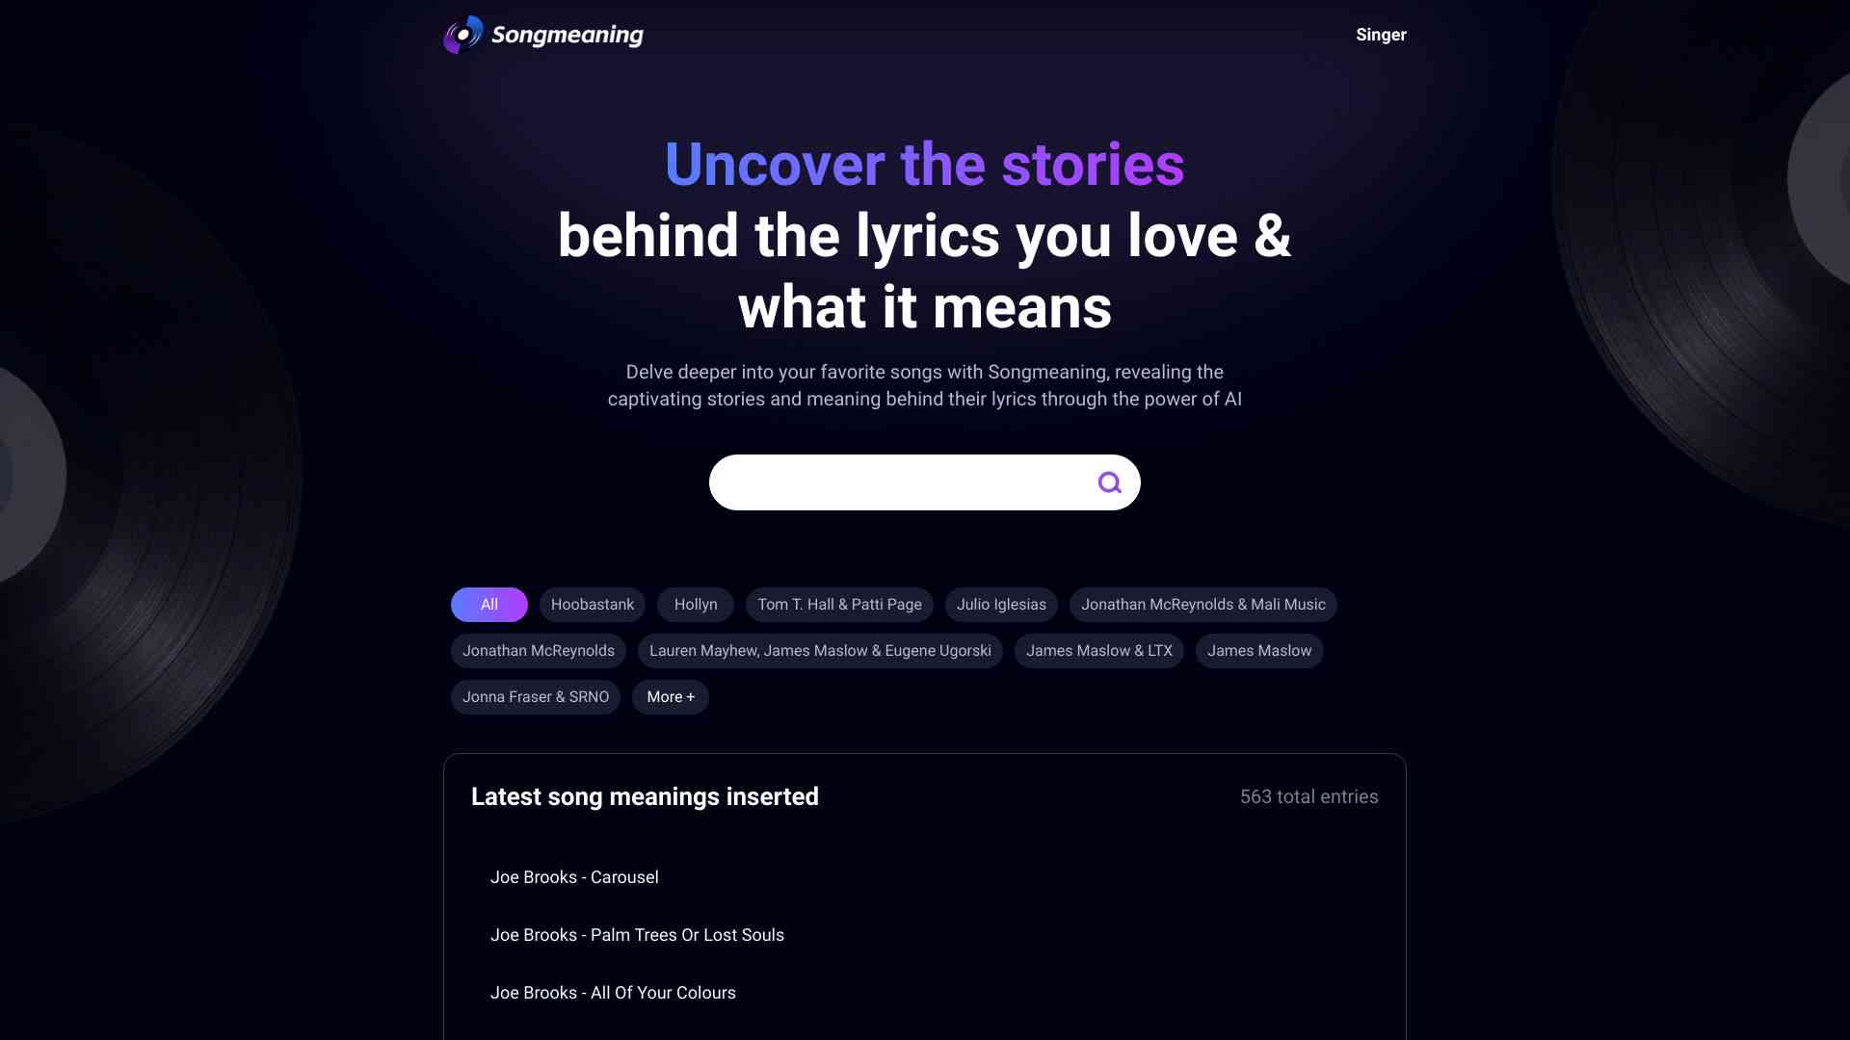Open Joe Brooks Palm Trees Or Lost Souls
1850x1040 pixels.
coord(637,935)
